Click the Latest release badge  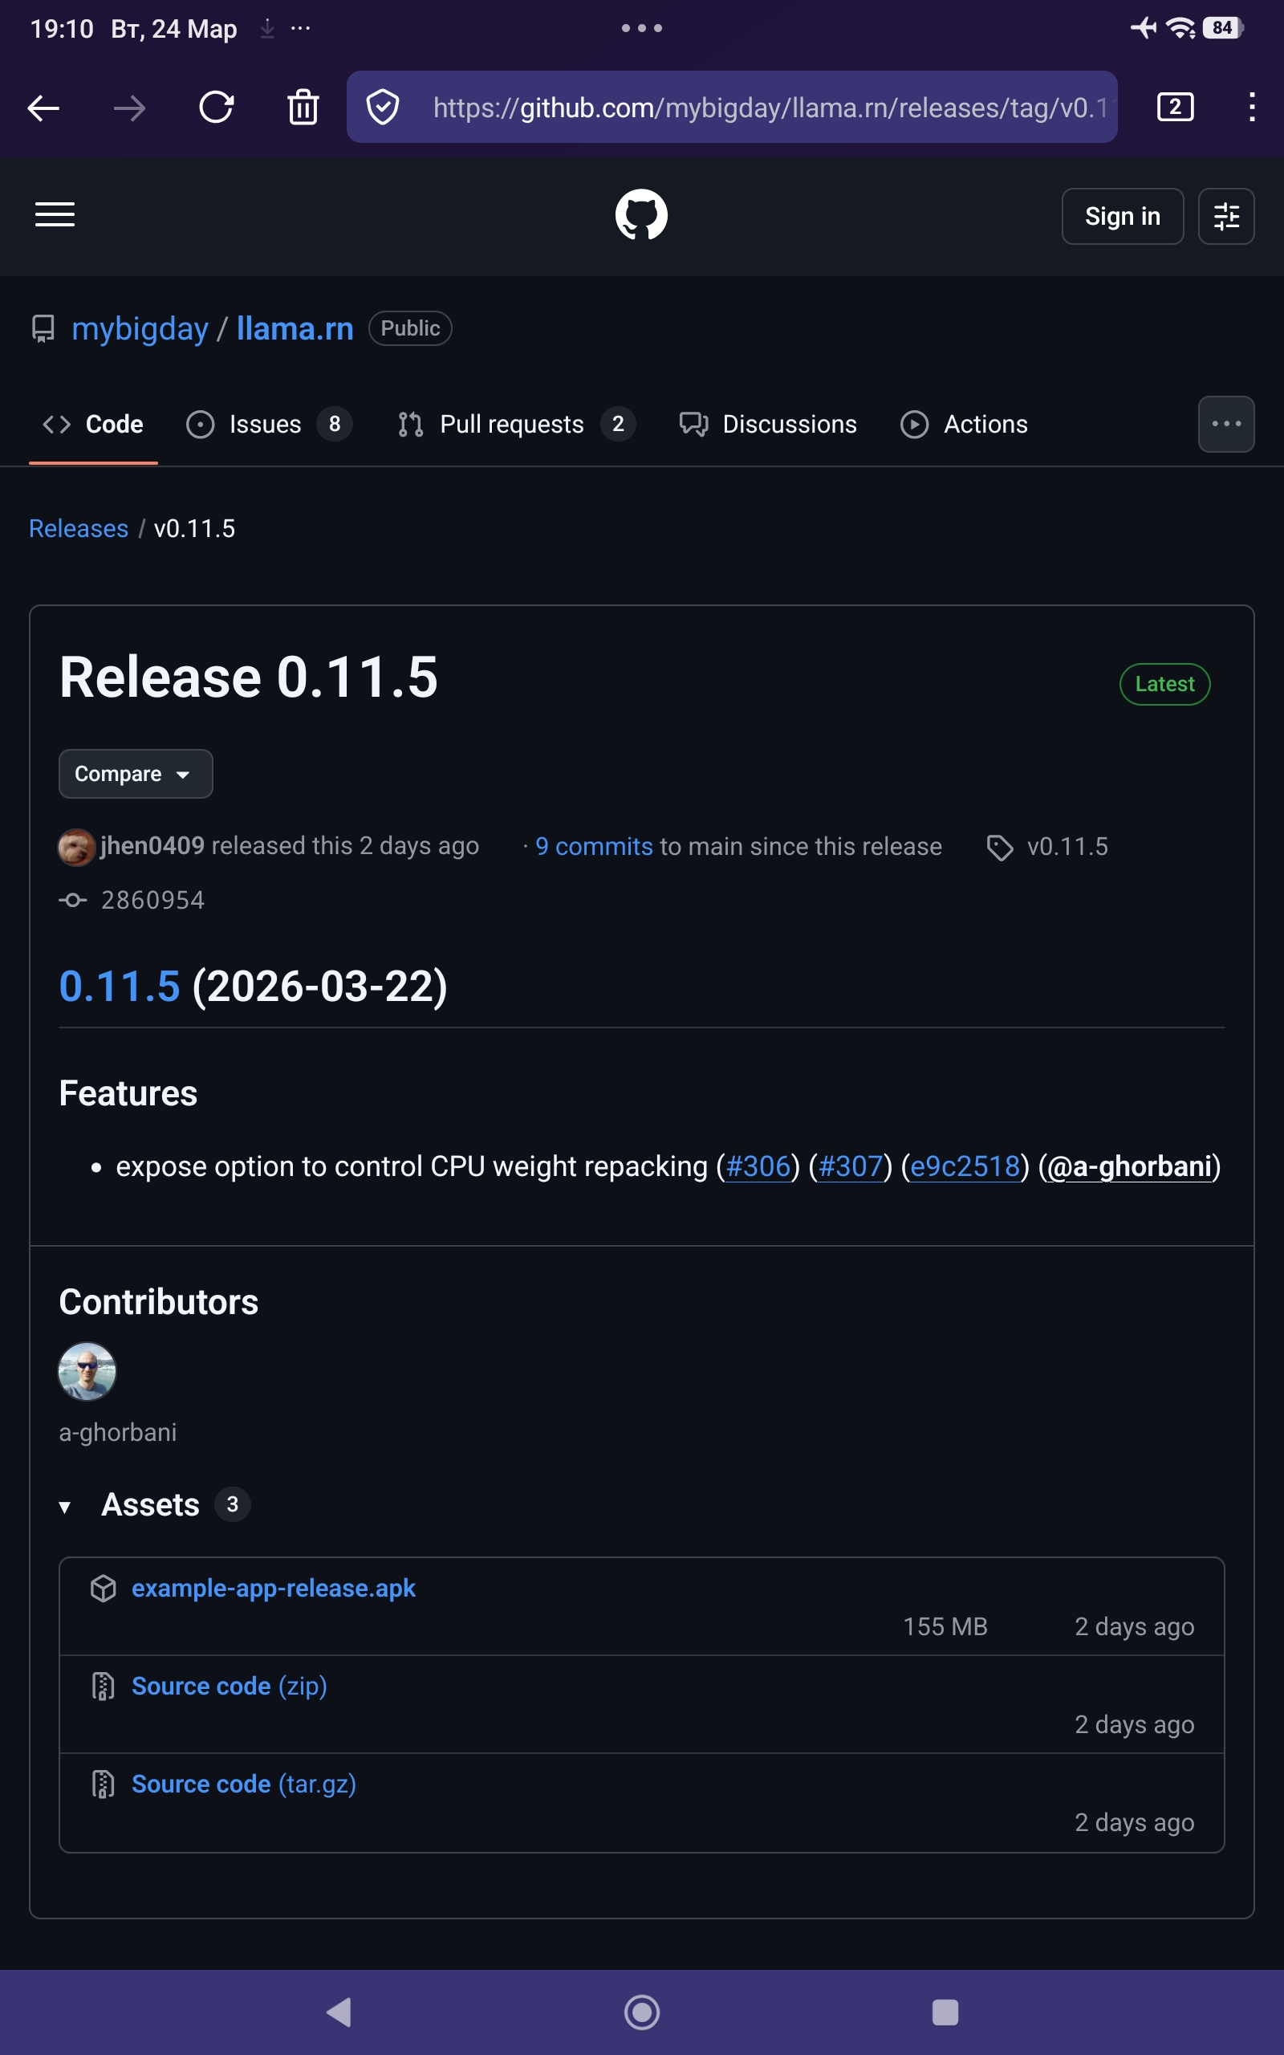(1164, 684)
